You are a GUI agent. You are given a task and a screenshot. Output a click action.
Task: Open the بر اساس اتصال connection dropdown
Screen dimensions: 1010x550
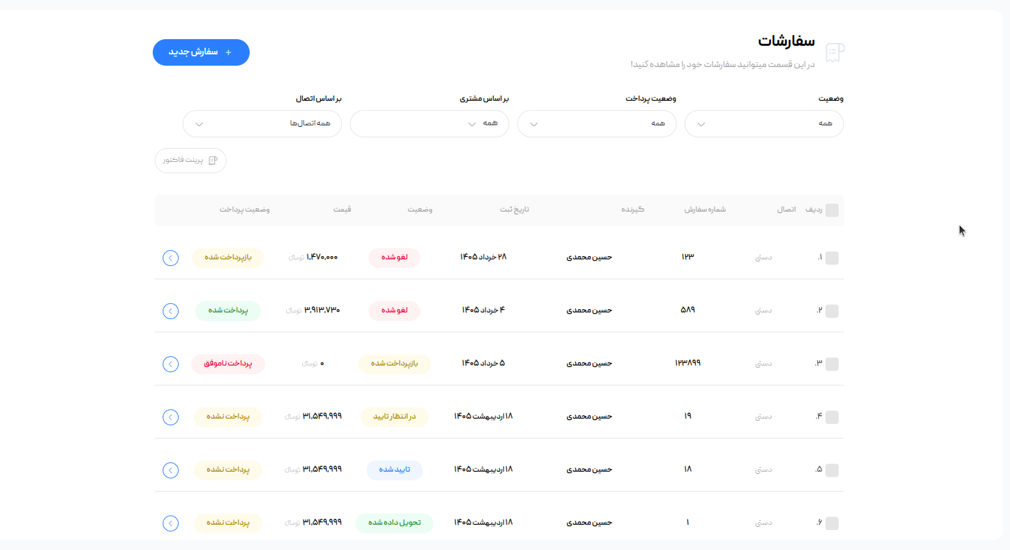tap(262, 124)
